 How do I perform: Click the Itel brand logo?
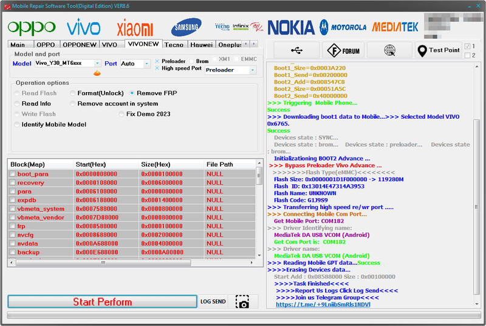tap(256, 27)
